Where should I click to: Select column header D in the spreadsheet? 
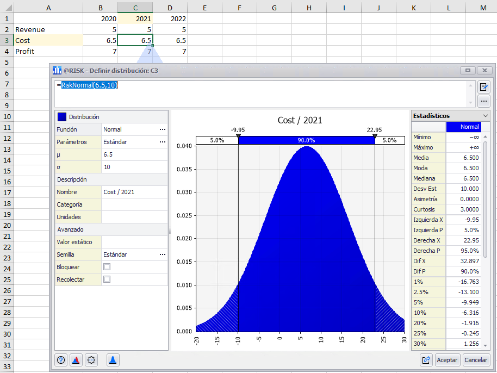[x=170, y=7]
